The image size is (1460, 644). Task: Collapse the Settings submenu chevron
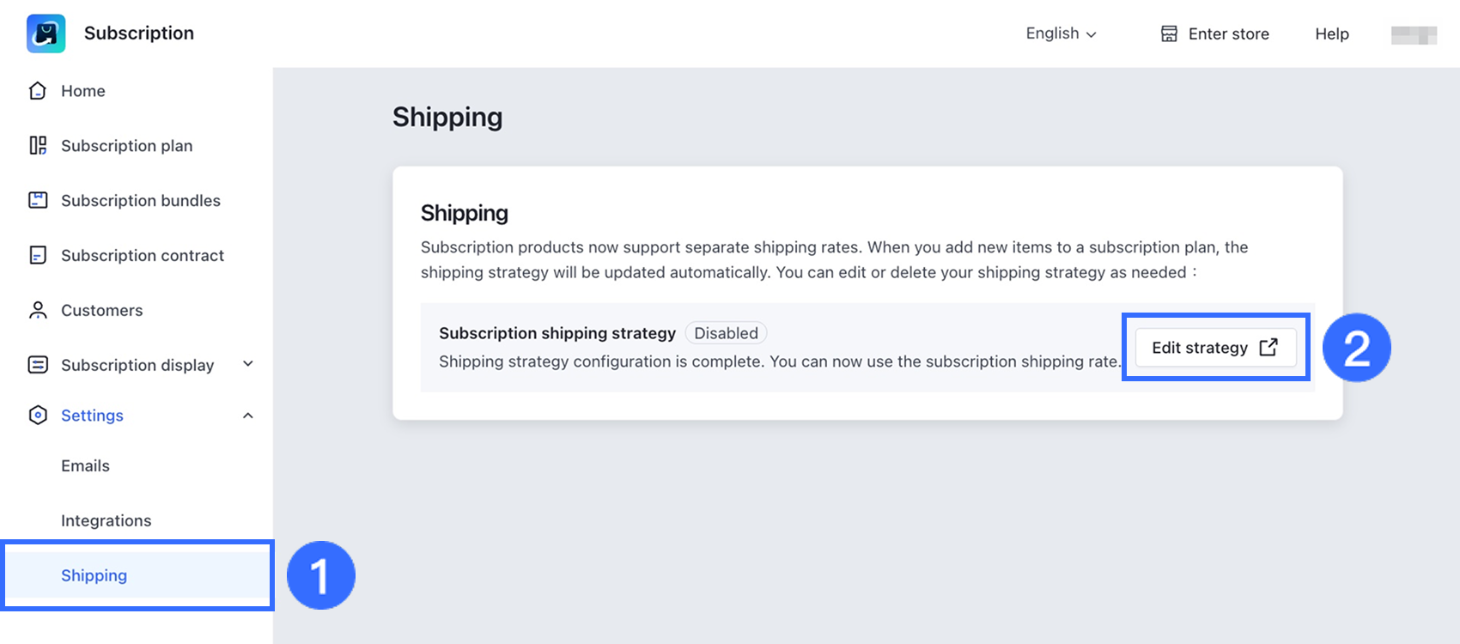[248, 416]
